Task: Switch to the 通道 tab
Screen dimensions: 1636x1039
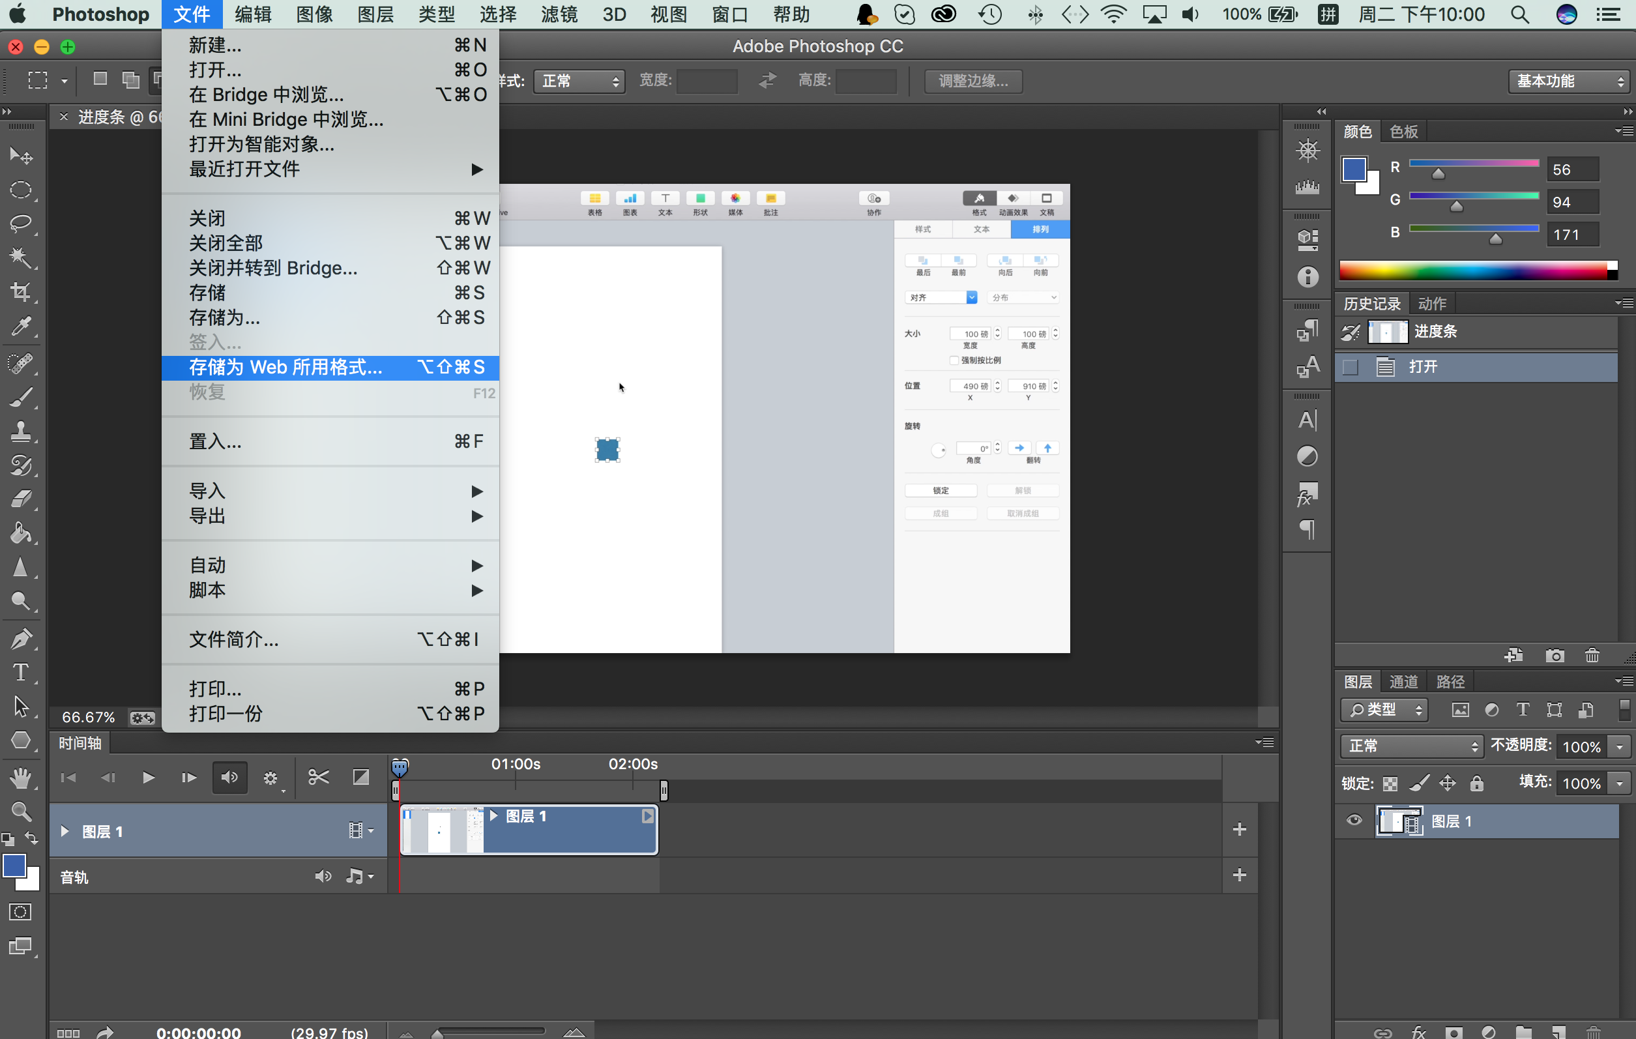Action: coord(1404,682)
